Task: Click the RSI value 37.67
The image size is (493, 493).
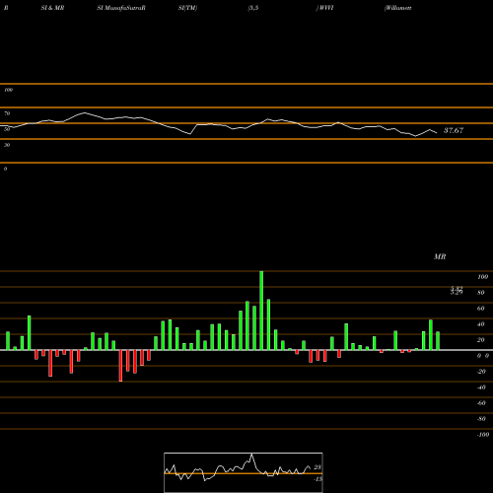Action: (x=454, y=130)
